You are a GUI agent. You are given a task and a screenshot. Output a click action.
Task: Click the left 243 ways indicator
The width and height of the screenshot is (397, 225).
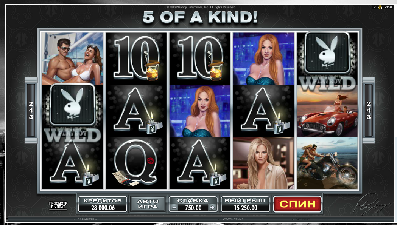[x=31, y=110]
